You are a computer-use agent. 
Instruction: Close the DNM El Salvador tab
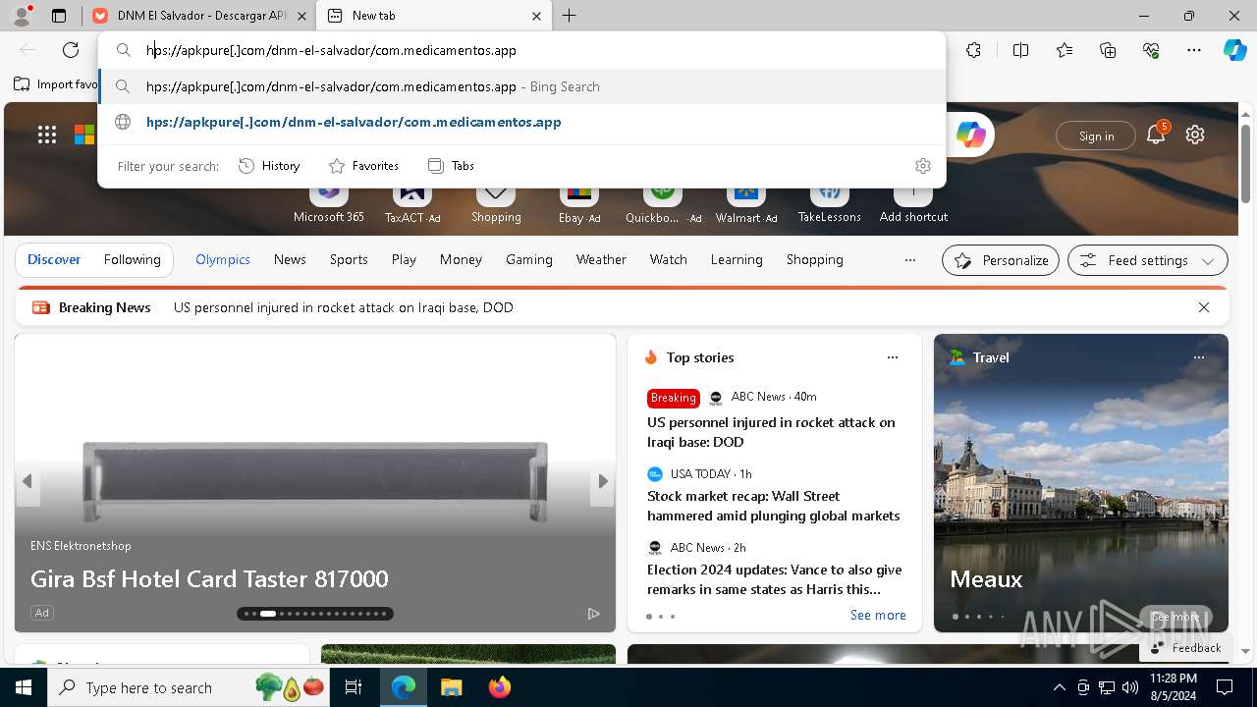pos(302,16)
